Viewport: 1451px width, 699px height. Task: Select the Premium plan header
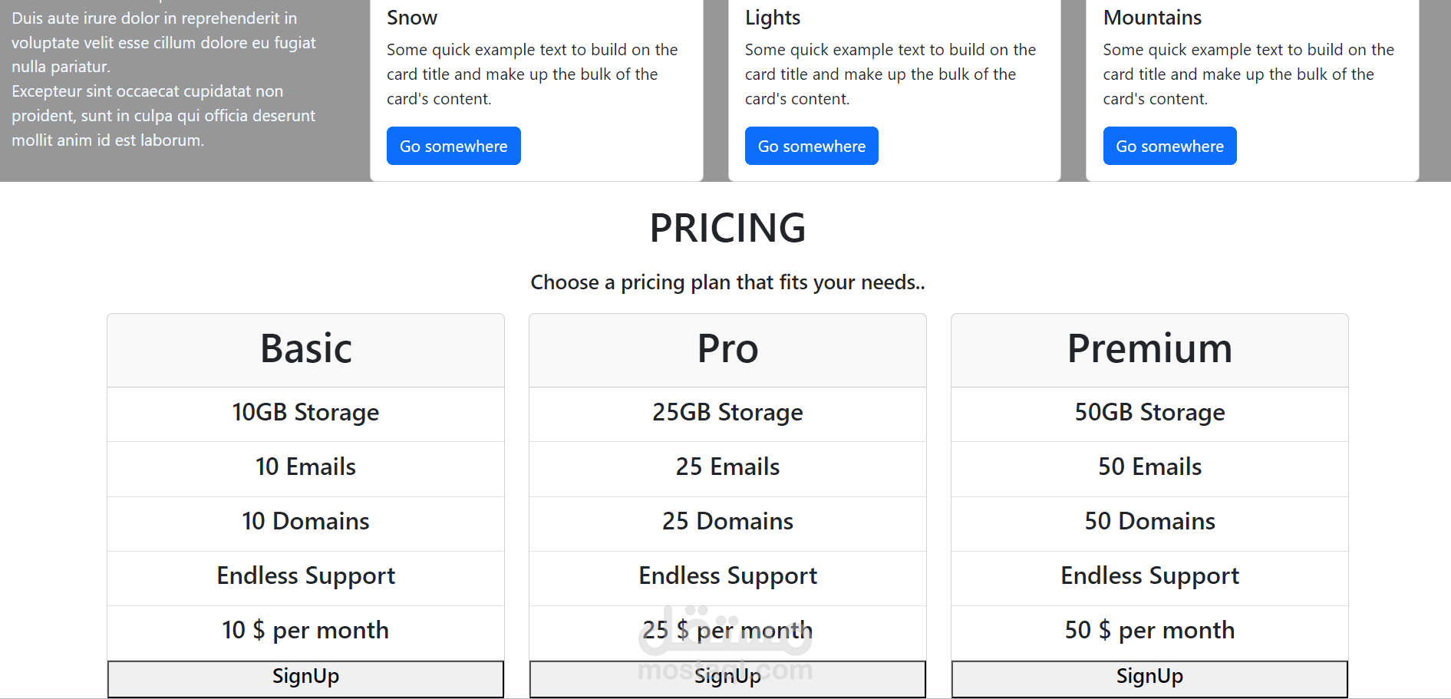click(x=1149, y=349)
